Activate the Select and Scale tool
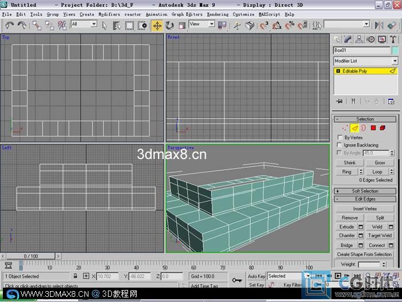The height and width of the screenshot is (302, 402). click(182, 25)
